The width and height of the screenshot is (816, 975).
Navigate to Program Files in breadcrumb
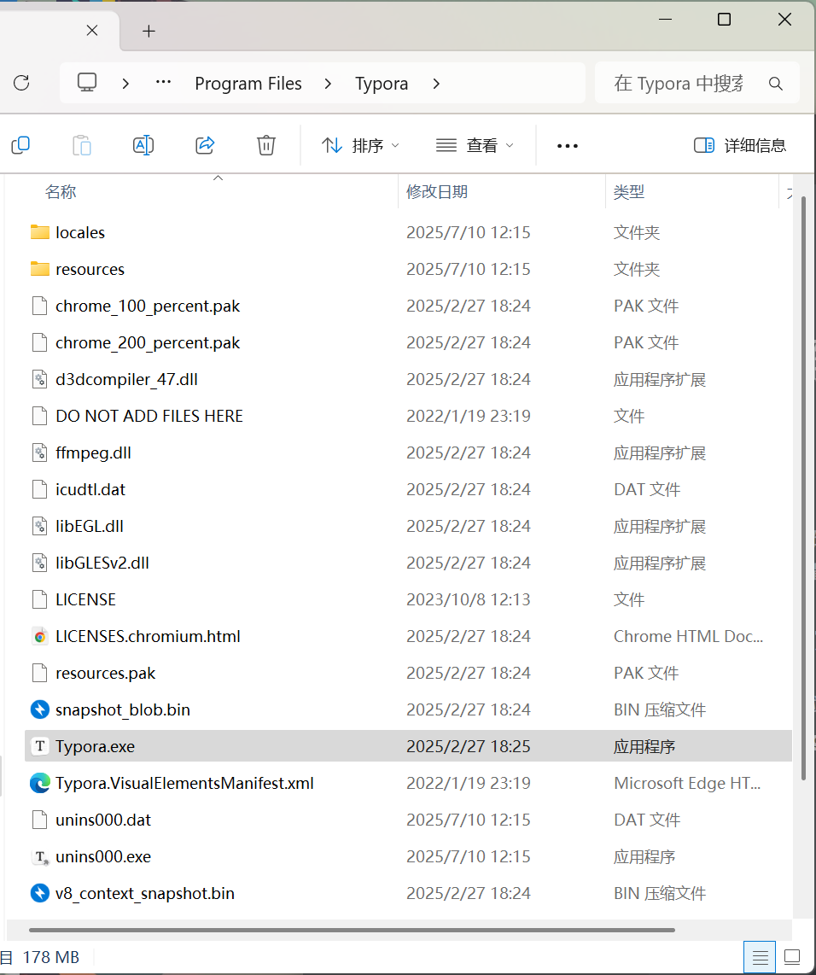point(248,84)
